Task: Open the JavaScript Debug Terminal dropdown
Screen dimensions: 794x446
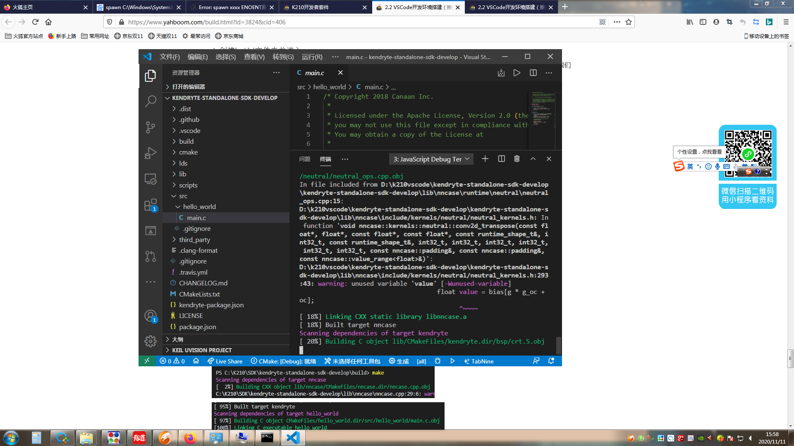Action: 431,159
